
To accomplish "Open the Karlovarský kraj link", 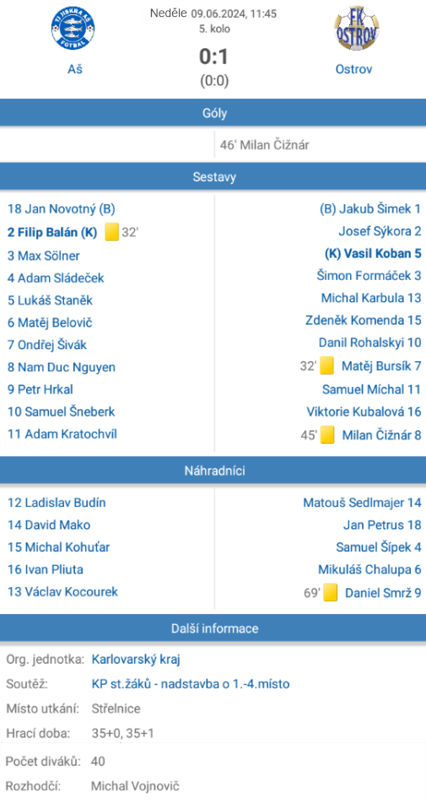I will pos(136,660).
